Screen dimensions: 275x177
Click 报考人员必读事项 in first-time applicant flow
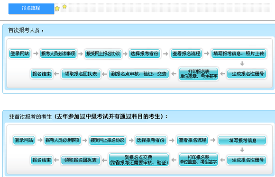click(x=58, y=53)
